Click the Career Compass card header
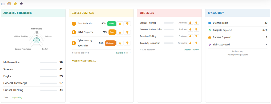271x104 pixels. (101, 13)
